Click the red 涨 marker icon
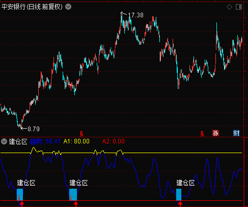 click(215, 133)
